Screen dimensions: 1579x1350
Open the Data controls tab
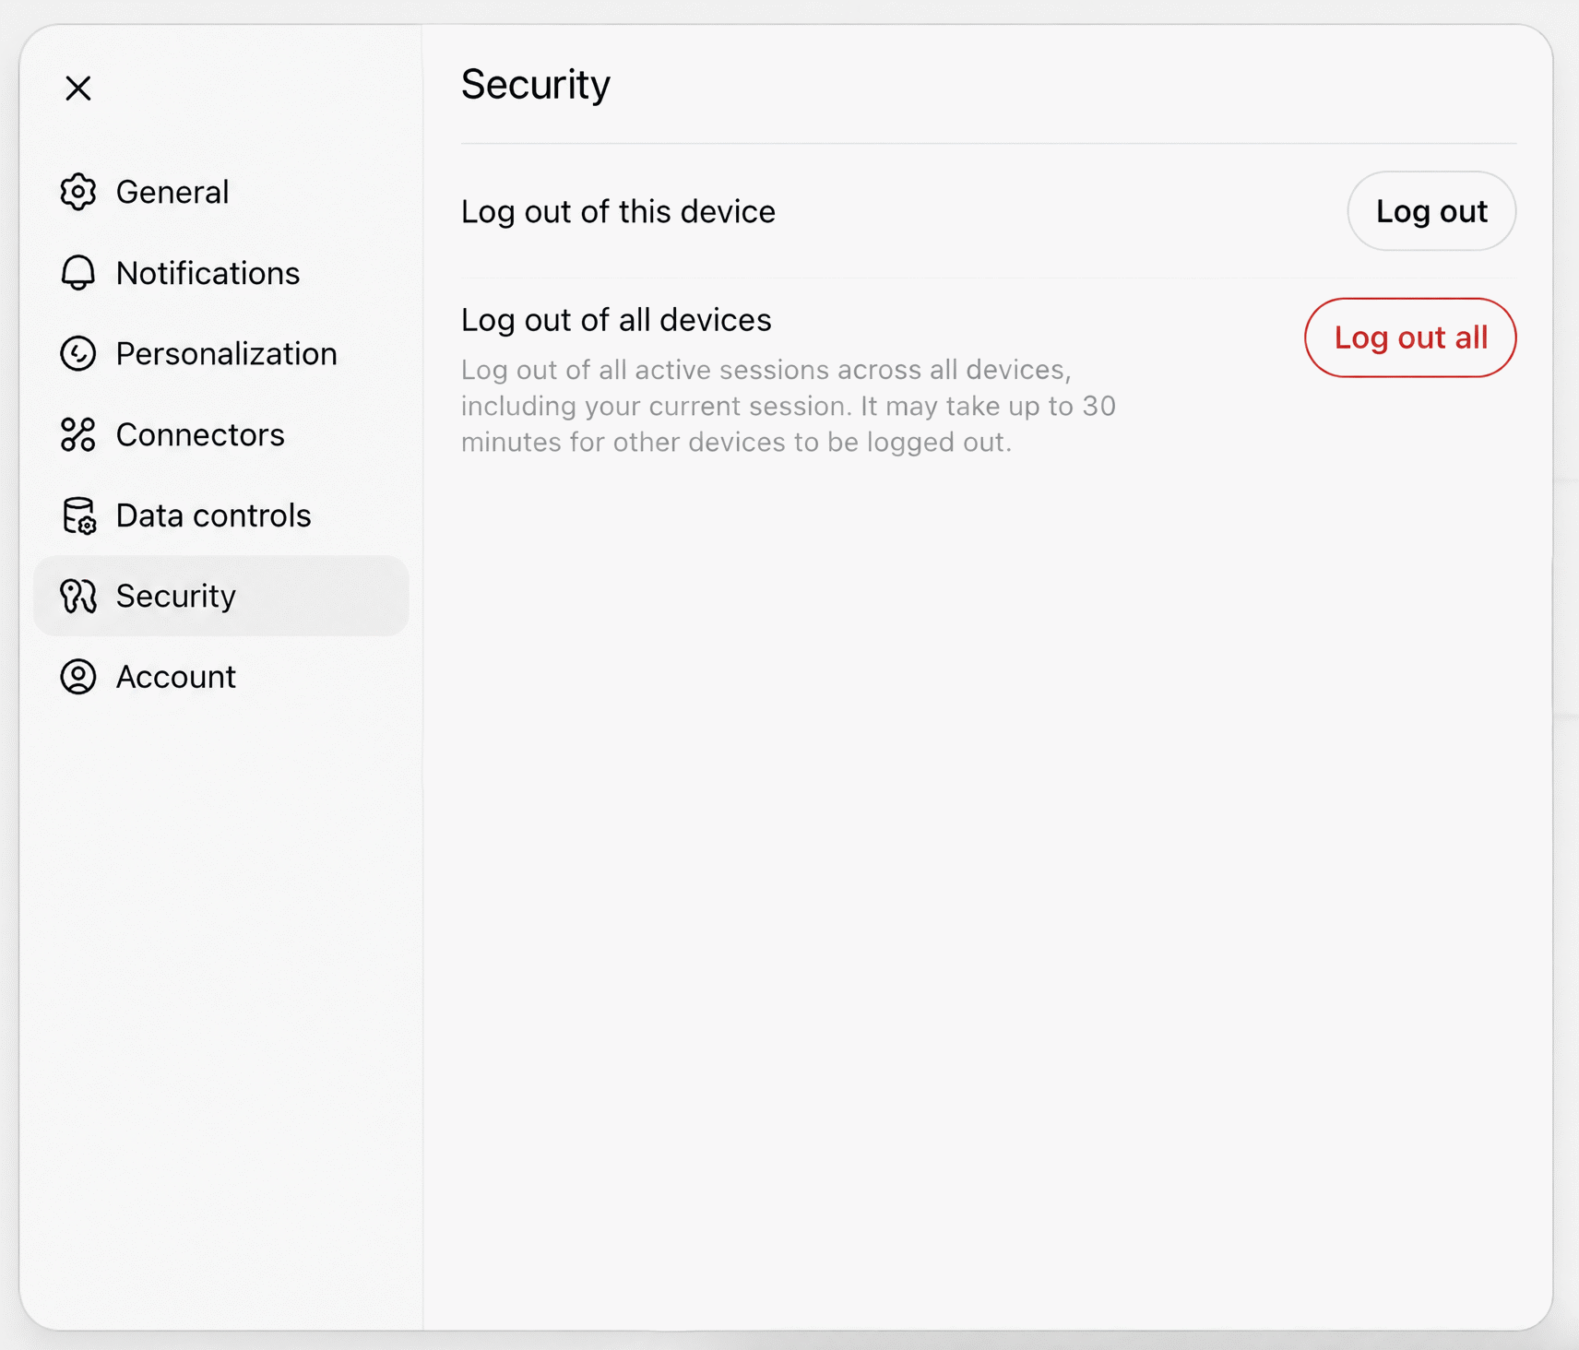coord(221,515)
